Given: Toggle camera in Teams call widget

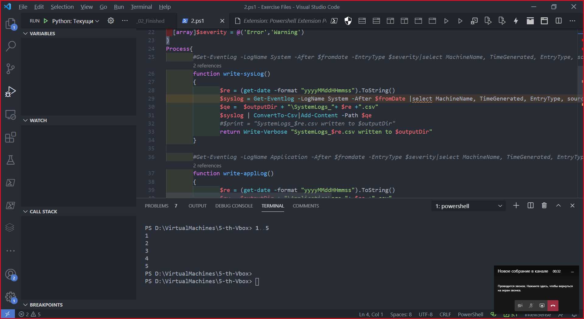Looking at the screenshot, I should 520,306.
